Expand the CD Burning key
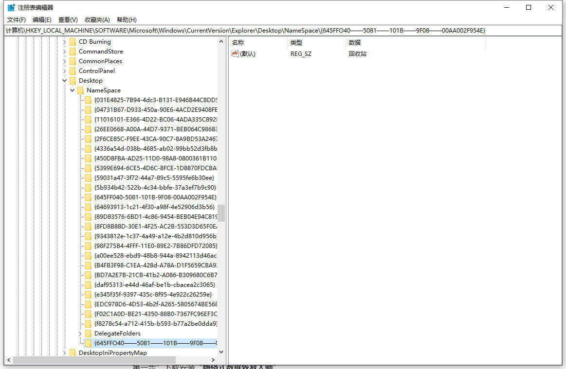Viewport: 566px width, 369px height. click(x=65, y=42)
